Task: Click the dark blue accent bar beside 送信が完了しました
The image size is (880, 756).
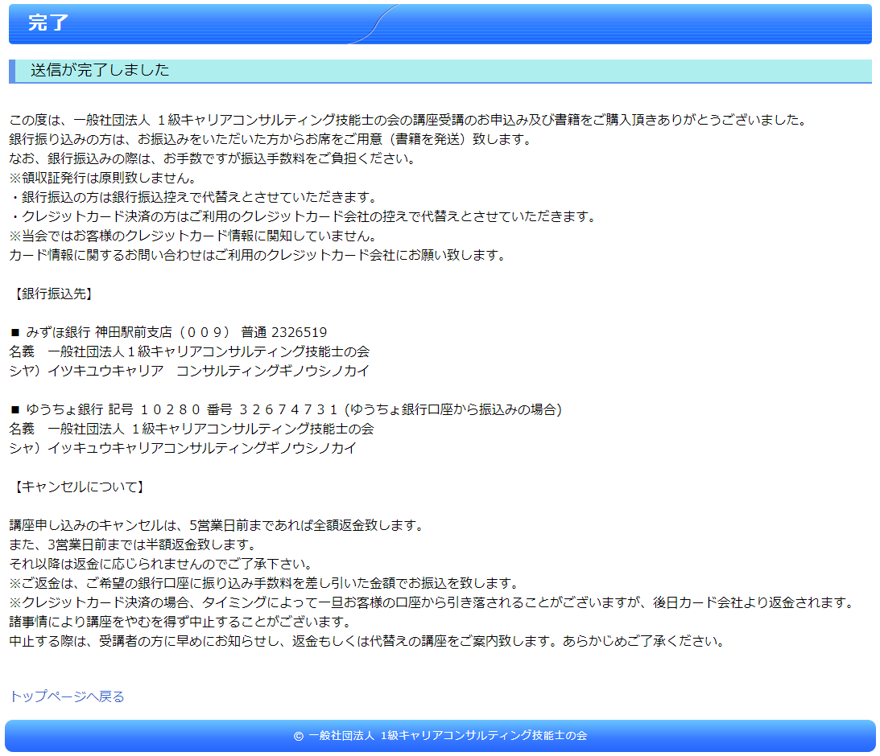Action: tap(11, 70)
